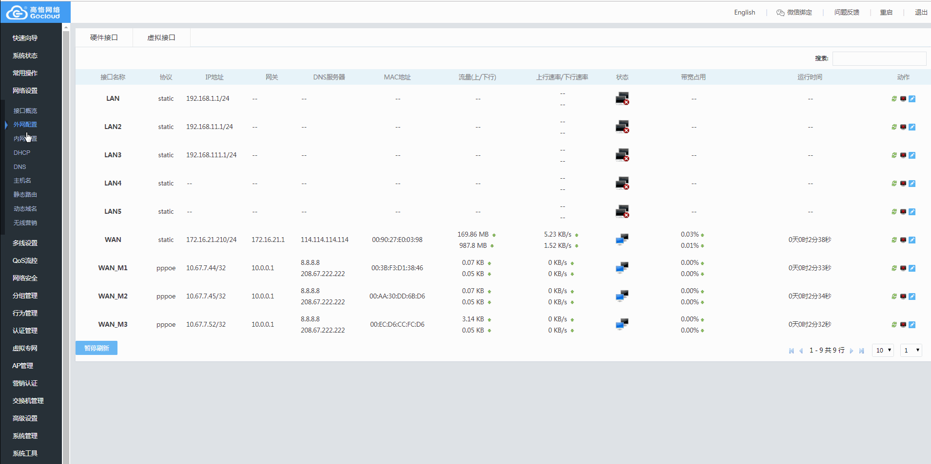The width and height of the screenshot is (931, 464).
Task: Go to the previous page of results
Action: [801, 351]
